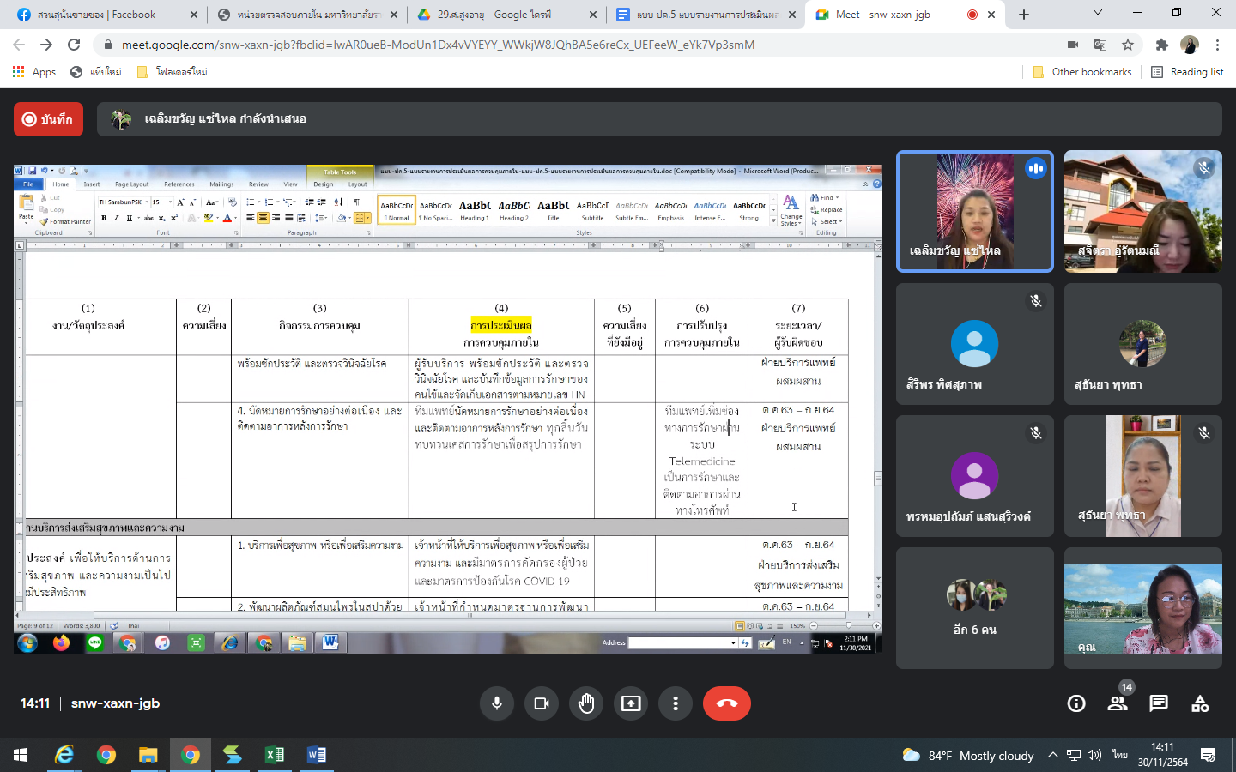The image size is (1236, 772).
Task: Open Chrome extensions puzzle icon
Action: (1162, 45)
